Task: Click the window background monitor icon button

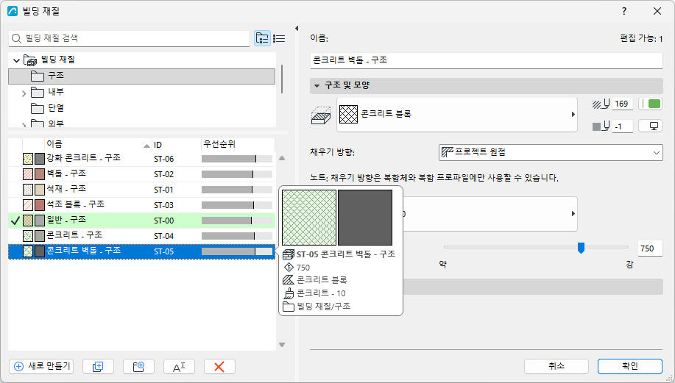Action: 651,126
